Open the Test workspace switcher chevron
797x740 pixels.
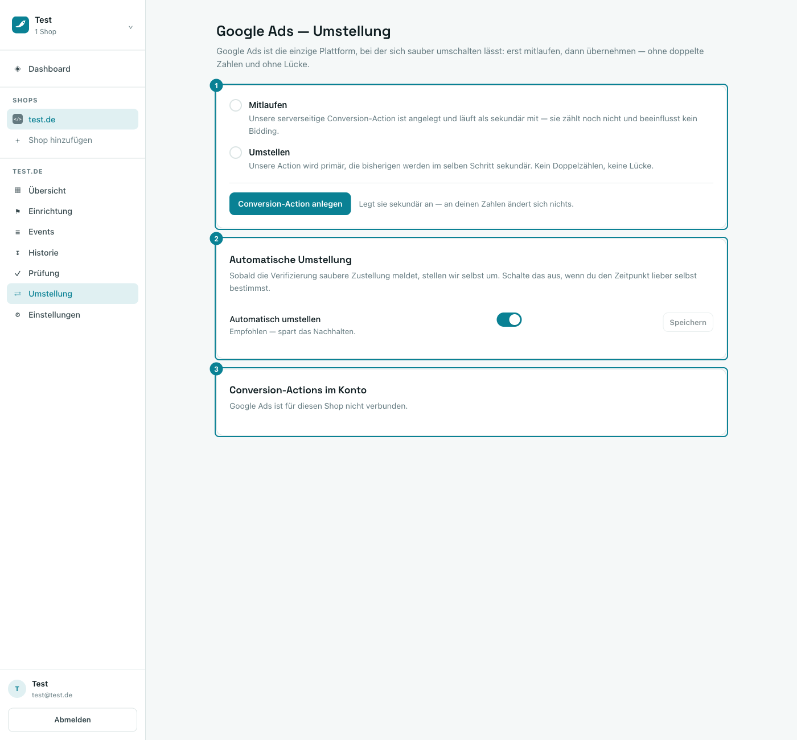click(130, 27)
